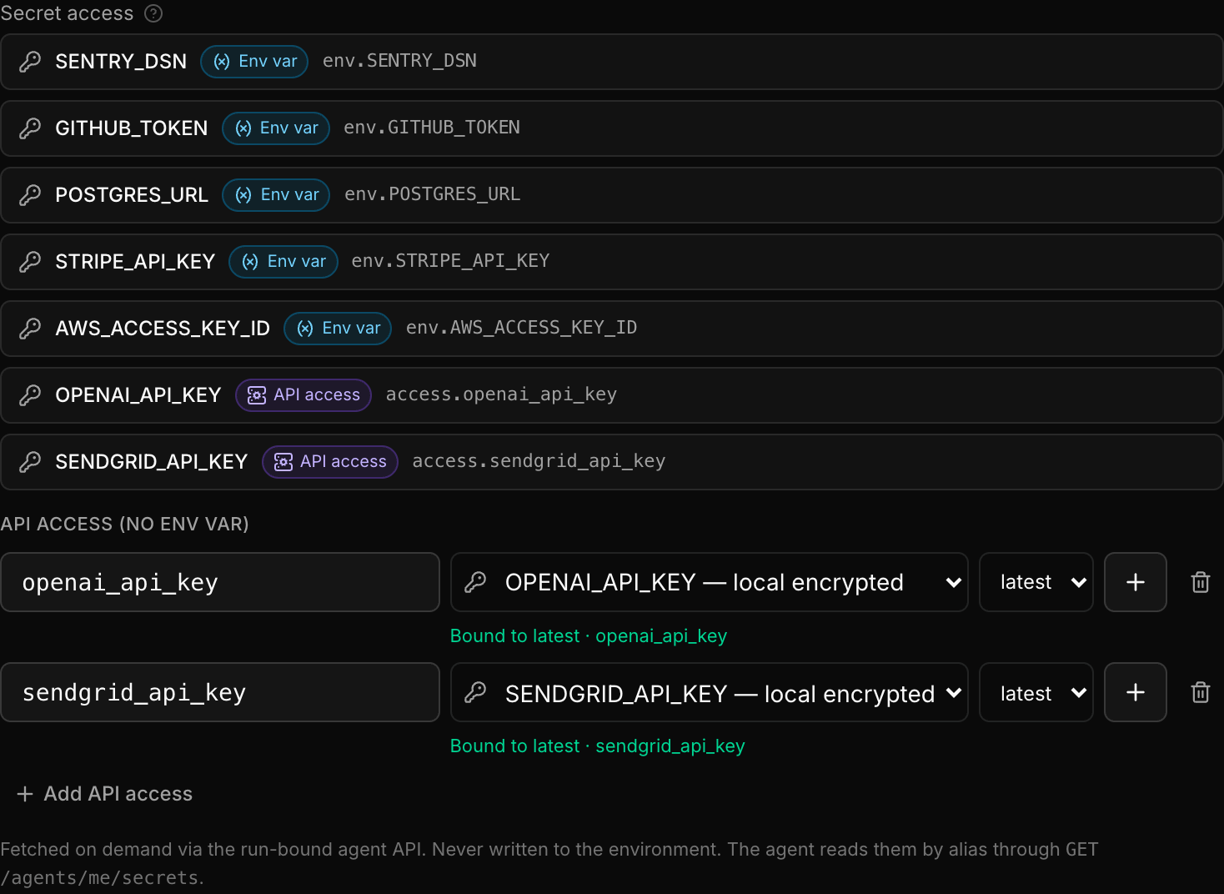Open the SENDGRID_API_KEY local encrypted secret dropdown
Image resolution: width=1224 pixels, height=894 pixels.
(710, 692)
